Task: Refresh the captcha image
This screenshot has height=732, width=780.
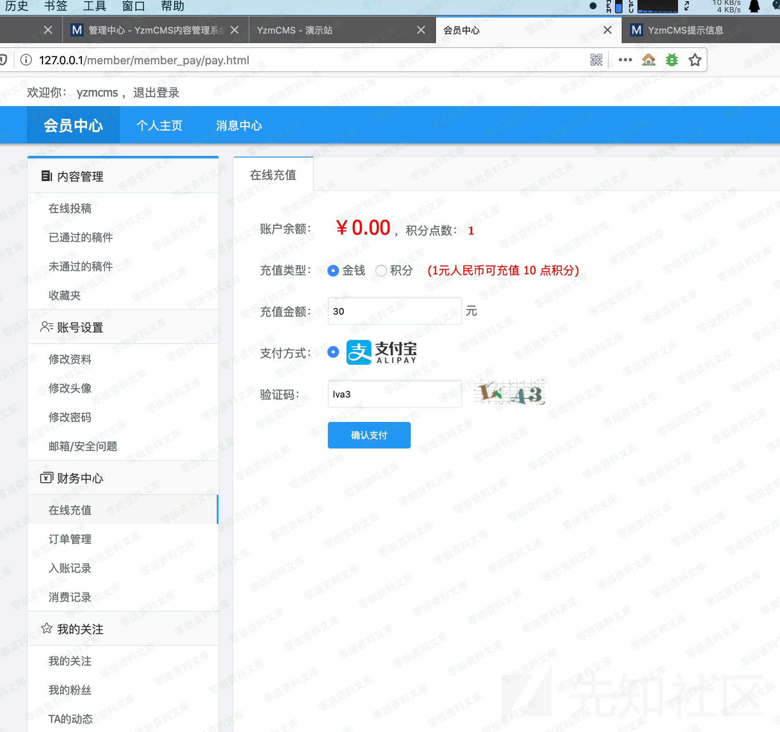Action: coord(510,393)
